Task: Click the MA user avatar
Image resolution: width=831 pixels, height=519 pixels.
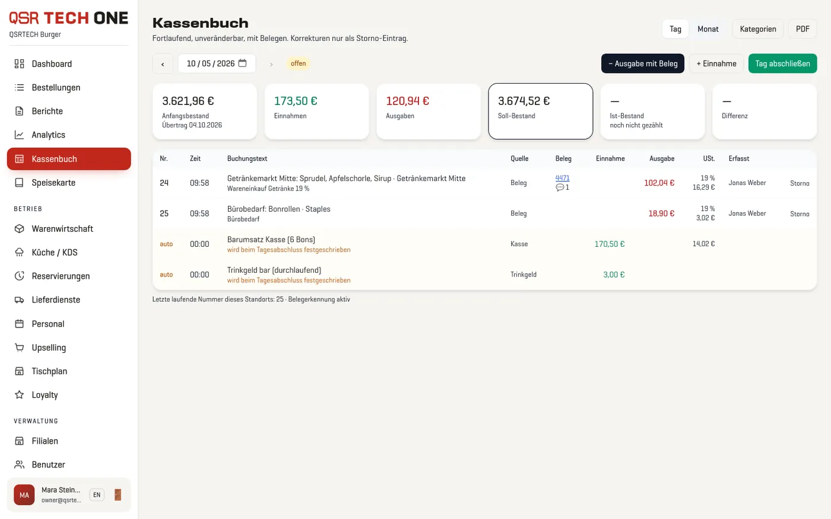Action: click(x=24, y=495)
